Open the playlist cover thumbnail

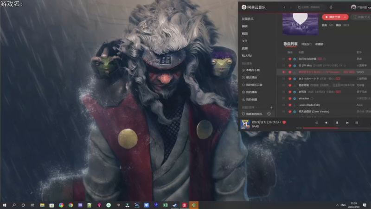tap(300, 24)
